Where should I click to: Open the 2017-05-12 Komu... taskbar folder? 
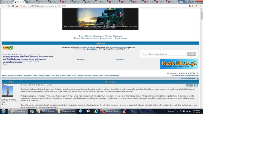[46, 111]
